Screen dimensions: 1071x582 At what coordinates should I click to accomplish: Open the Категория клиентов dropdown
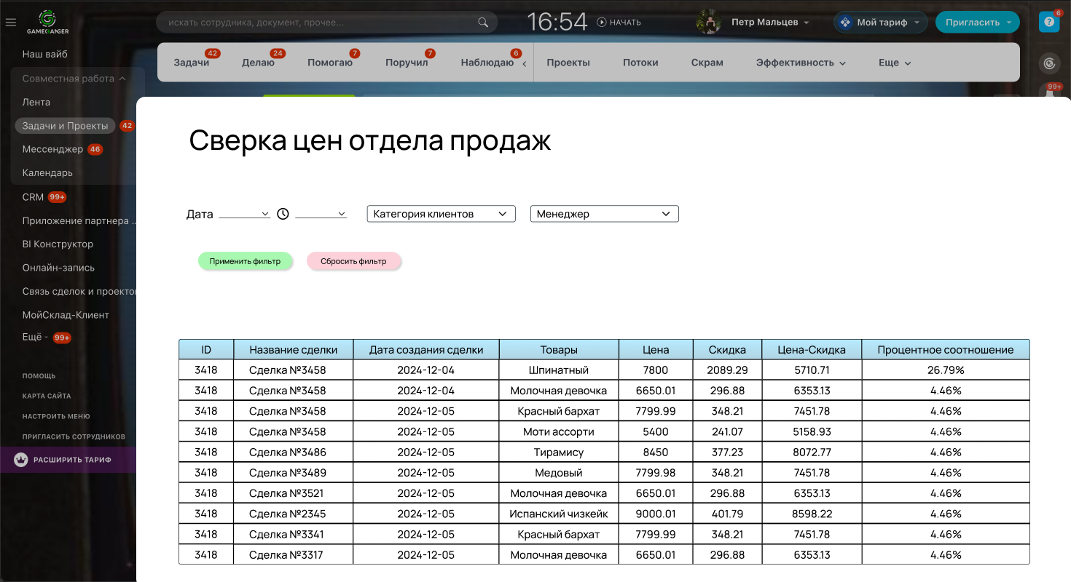pos(441,214)
